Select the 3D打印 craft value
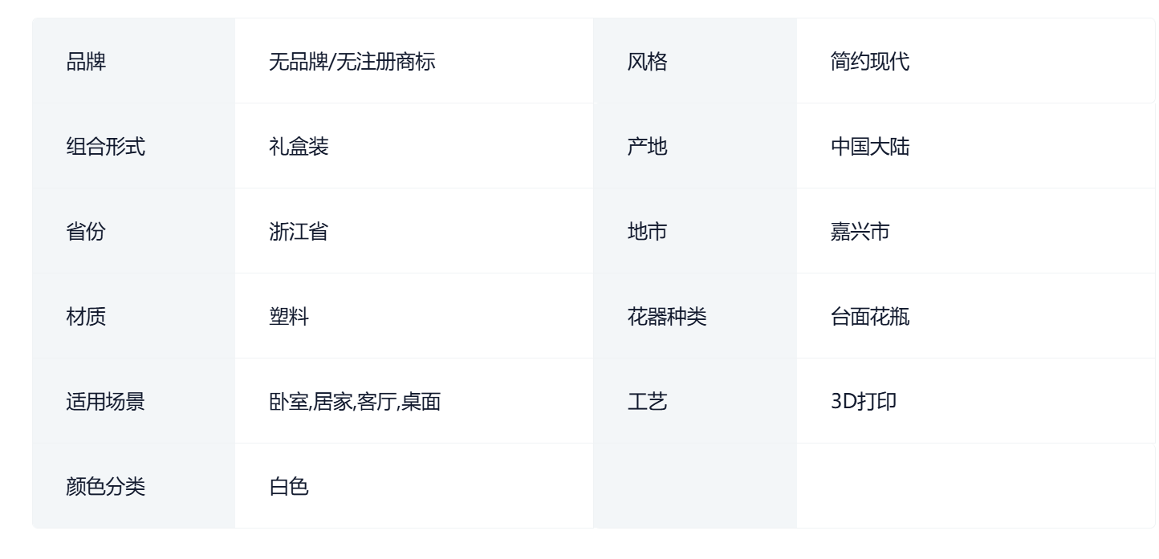 pyautogui.click(x=864, y=402)
